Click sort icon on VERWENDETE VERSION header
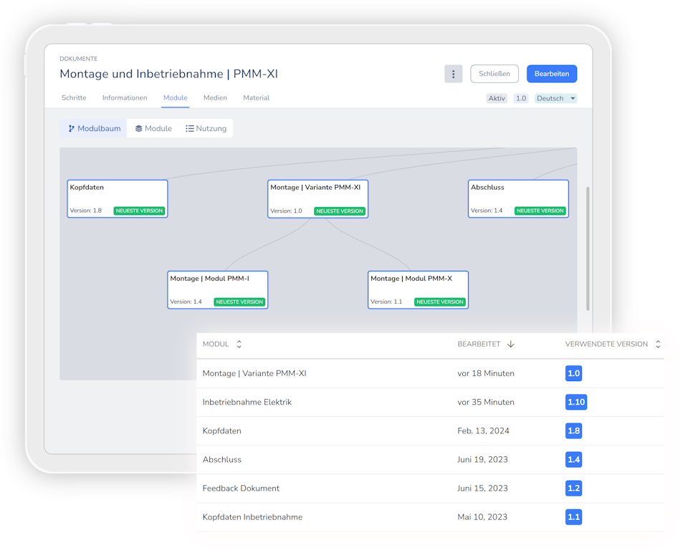This screenshot has width=688, height=558. [x=658, y=344]
